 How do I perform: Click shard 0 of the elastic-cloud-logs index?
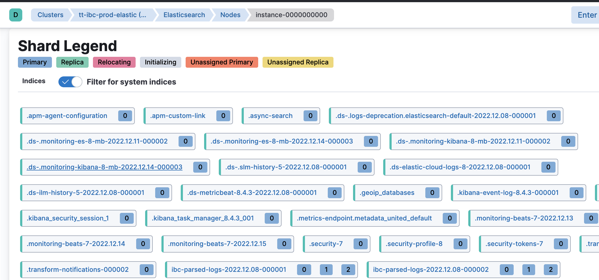pyautogui.click(x=548, y=167)
